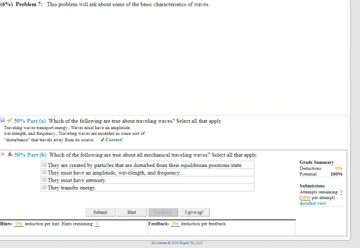The height and width of the screenshot is (248, 360).
Task: Click the attempts remaining number 9
Action: click(x=341, y=192)
